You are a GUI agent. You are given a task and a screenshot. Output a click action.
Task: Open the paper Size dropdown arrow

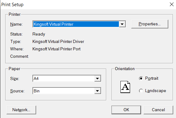[x=98, y=78]
